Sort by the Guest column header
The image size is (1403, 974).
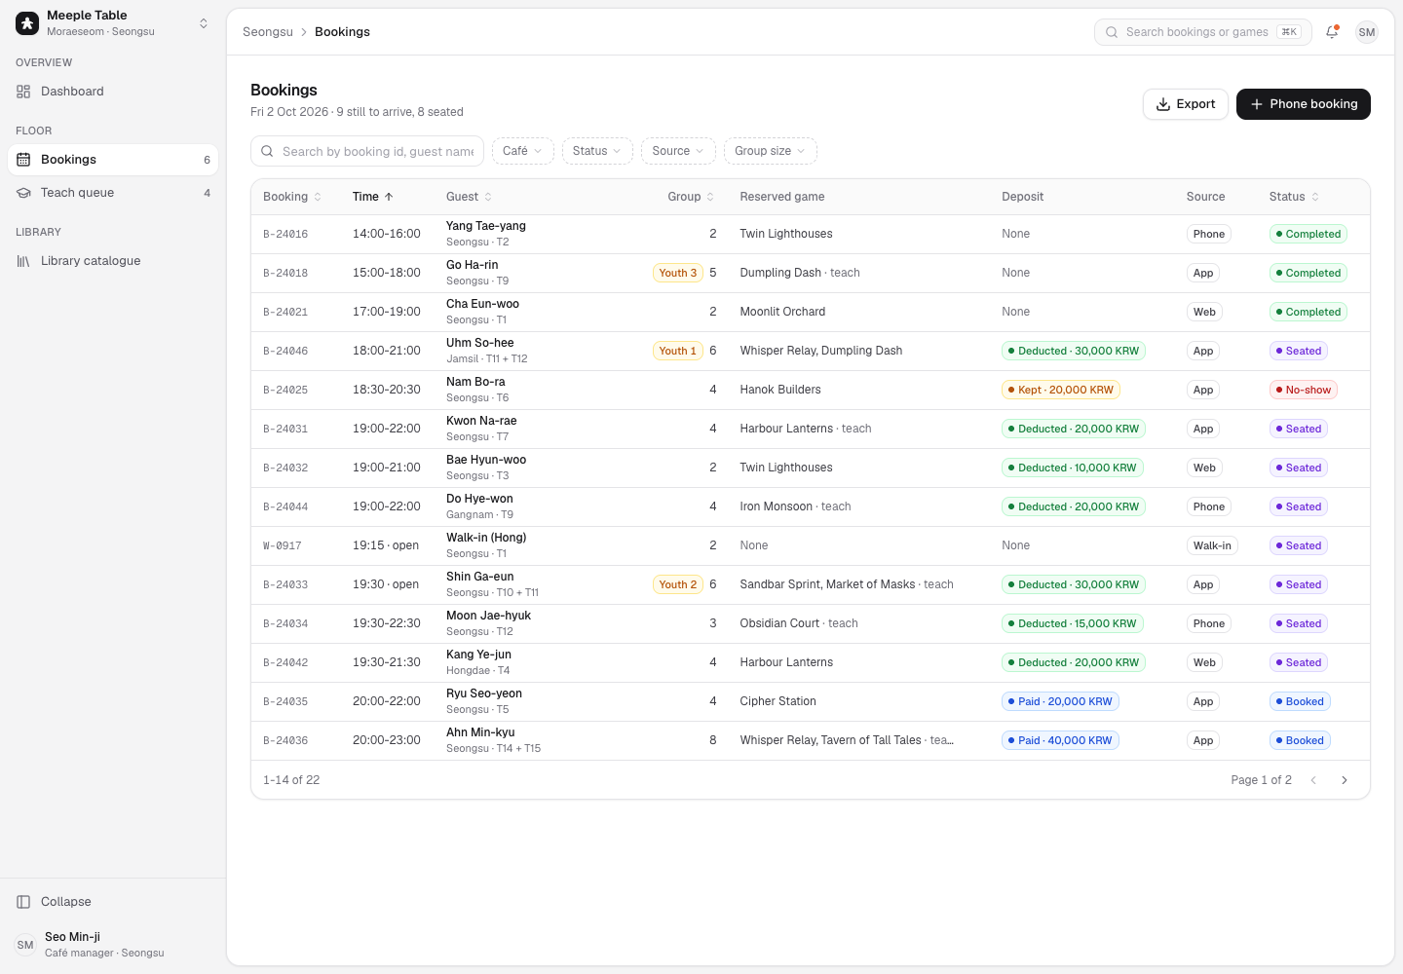pos(469,197)
